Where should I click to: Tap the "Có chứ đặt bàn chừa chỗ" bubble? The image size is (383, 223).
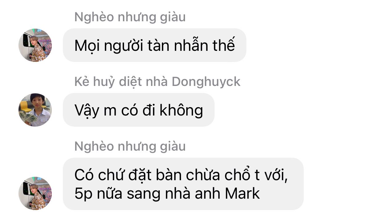183,184
